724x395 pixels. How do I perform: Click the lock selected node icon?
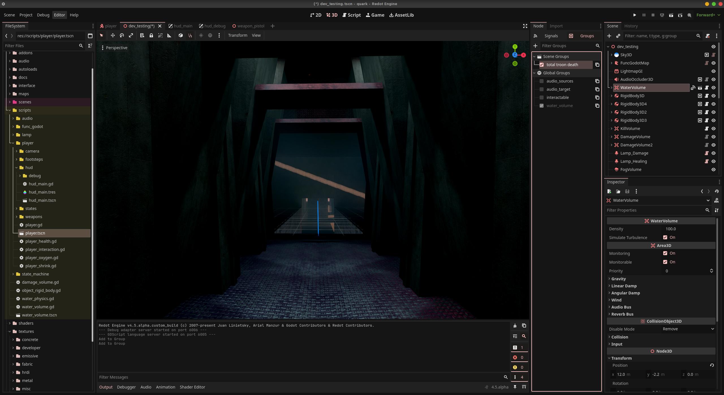point(151,35)
